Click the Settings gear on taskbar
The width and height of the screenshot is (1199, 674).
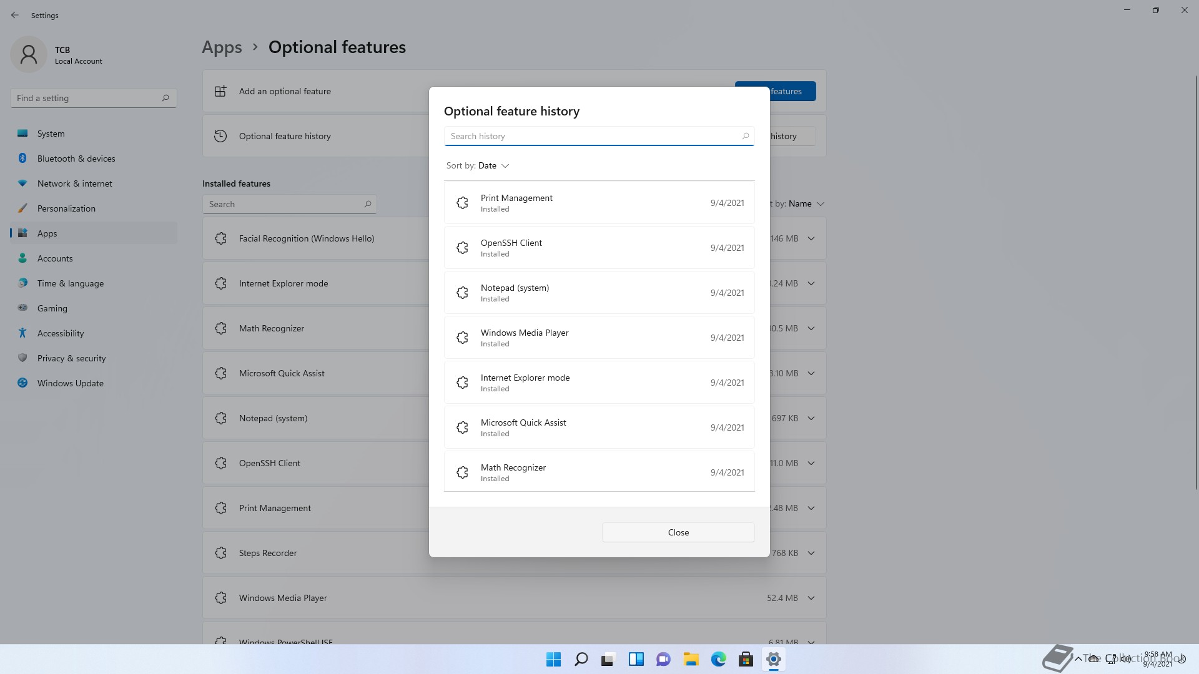[773, 659]
